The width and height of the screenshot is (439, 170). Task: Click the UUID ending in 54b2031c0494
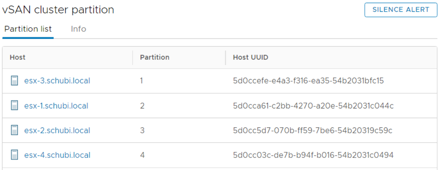tap(313, 155)
